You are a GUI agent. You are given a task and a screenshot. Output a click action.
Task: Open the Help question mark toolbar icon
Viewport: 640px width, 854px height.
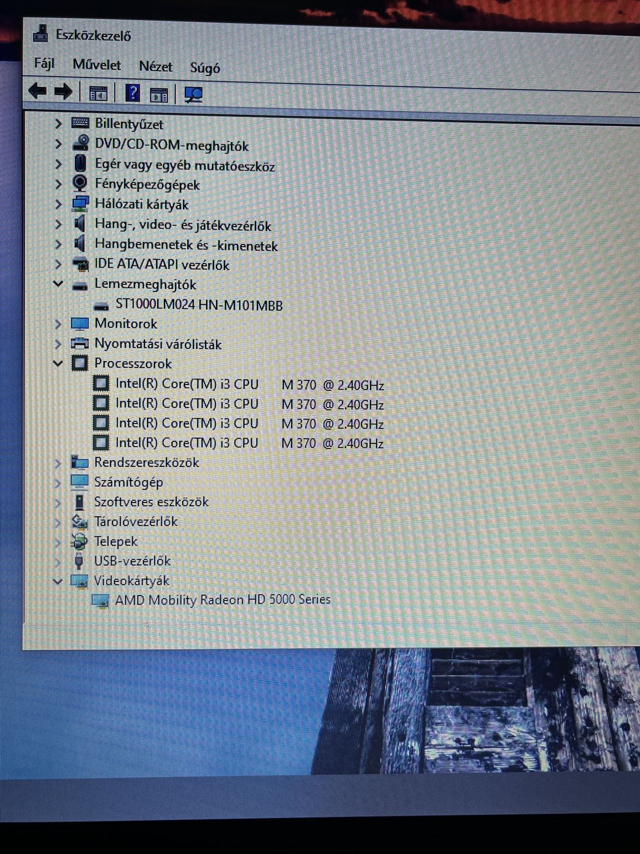pyautogui.click(x=133, y=93)
